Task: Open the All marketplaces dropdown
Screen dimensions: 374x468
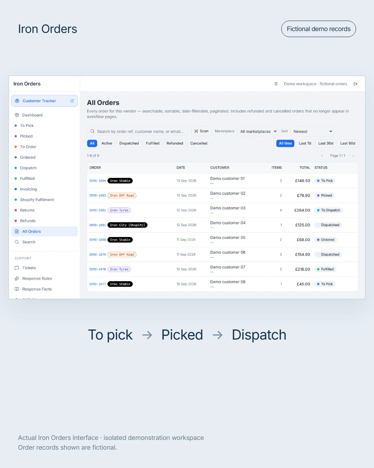Action: coord(258,131)
